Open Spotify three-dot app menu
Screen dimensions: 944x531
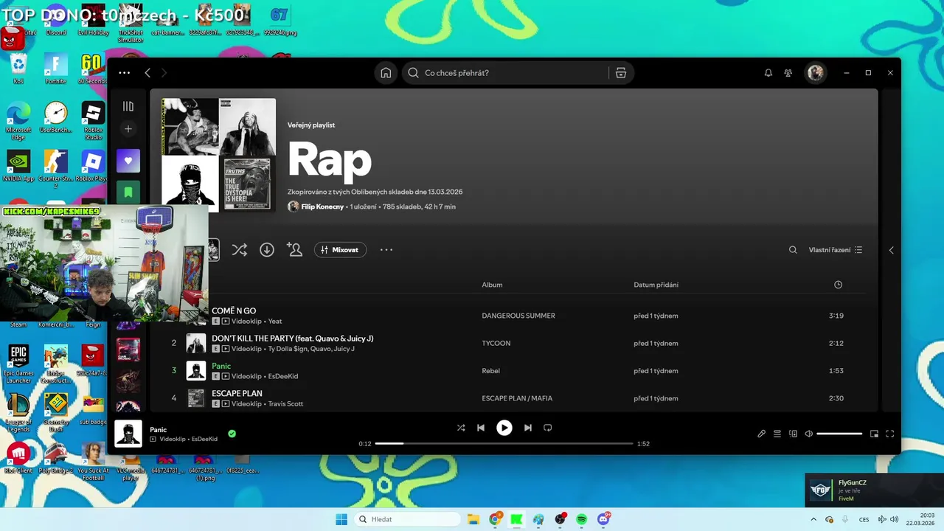[125, 73]
